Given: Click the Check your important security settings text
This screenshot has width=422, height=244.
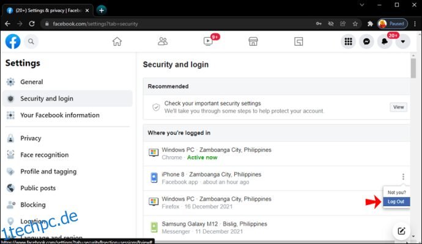Looking at the screenshot, I should 213,103.
